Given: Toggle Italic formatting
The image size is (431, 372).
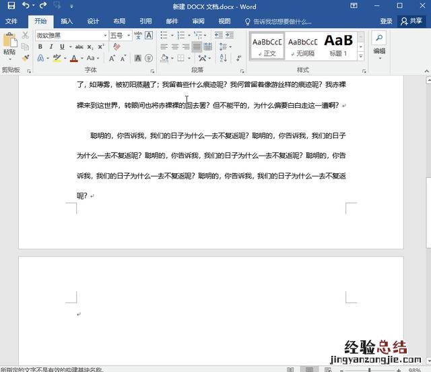Looking at the screenshot, I should click(x=51, y=46).
